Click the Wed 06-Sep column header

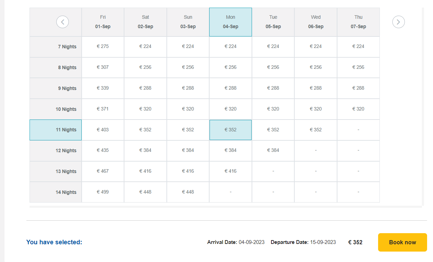click(316, 22)
